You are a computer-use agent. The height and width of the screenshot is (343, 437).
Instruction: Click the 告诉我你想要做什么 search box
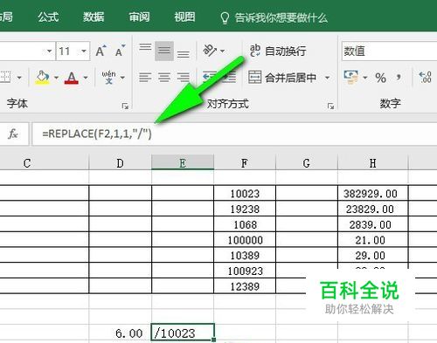pos(274,18)
